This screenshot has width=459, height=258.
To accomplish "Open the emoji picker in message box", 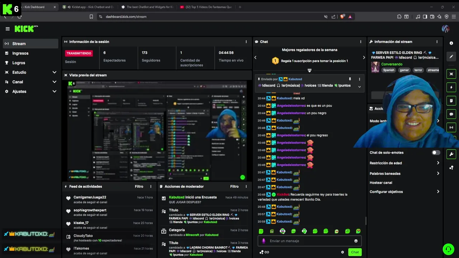I will pos(356,241).
